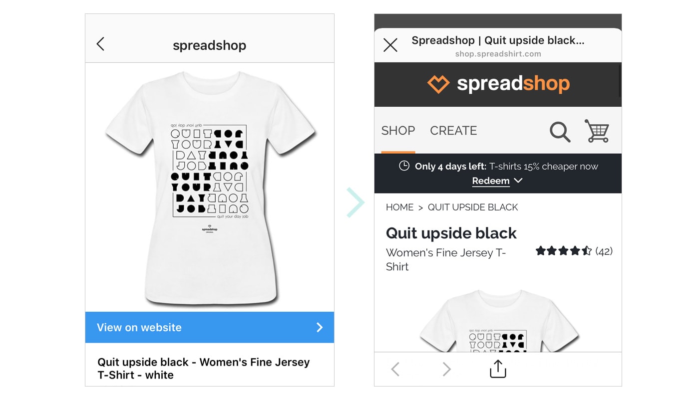699x399 pixels.
Task: Close the in-app browser with X
Action: click(390, 45)
